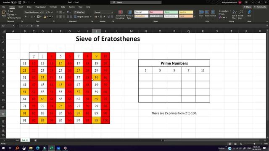This screenshot has width=269, height=151.
Task: Open the Clear dropdown
Action: pos(222,18)
